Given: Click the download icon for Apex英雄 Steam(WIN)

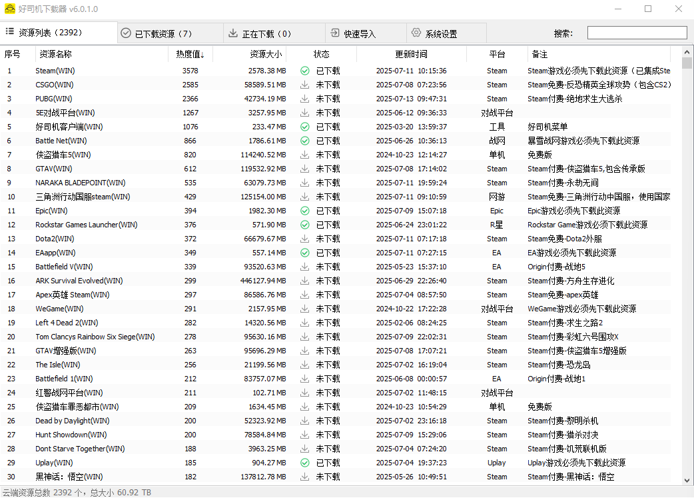Looking at the screenshot, I should pos(304,295).
